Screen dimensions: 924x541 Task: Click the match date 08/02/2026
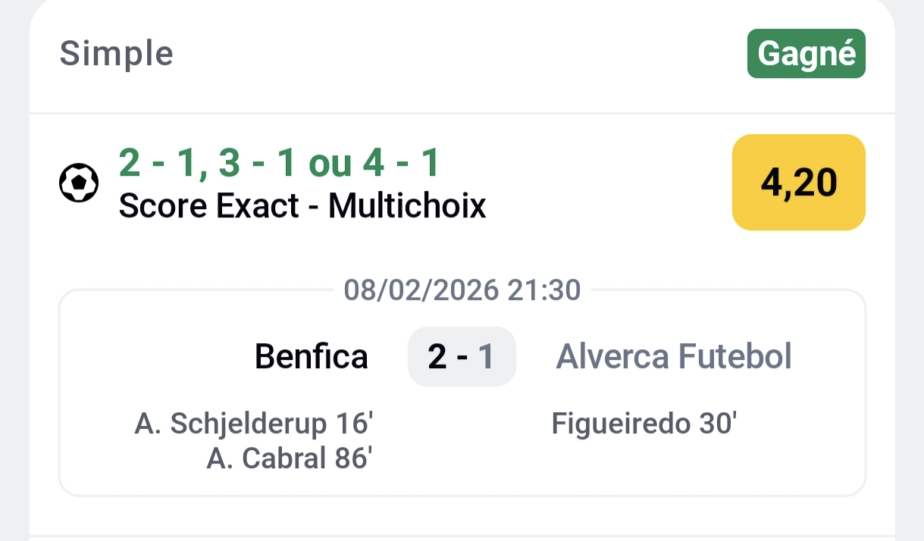pyautogui.click(x=421, y=289)
